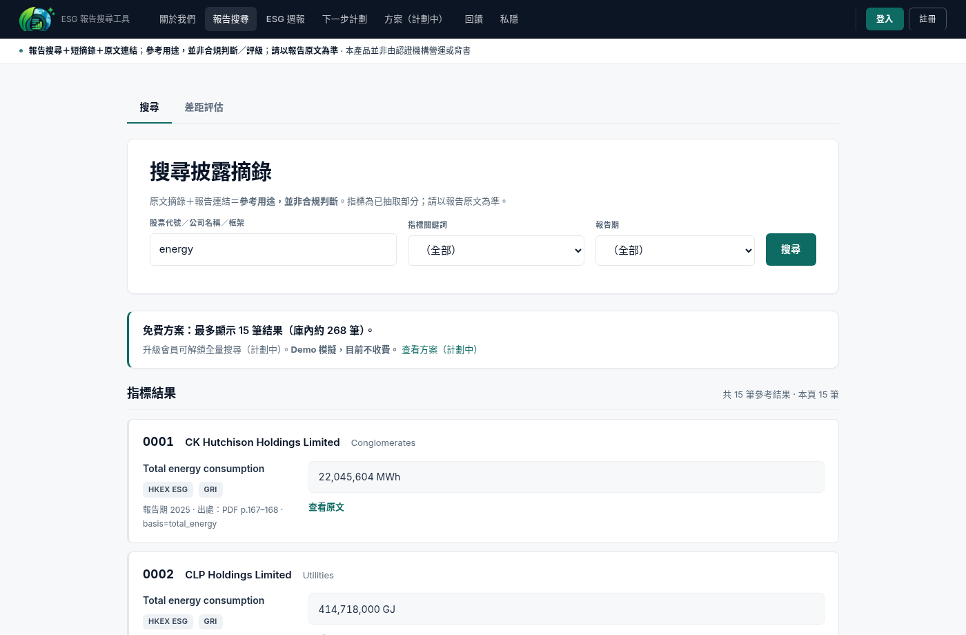966x635 pixels.
Task: Open the 關於我們 nav item
Action: [177, 19]
